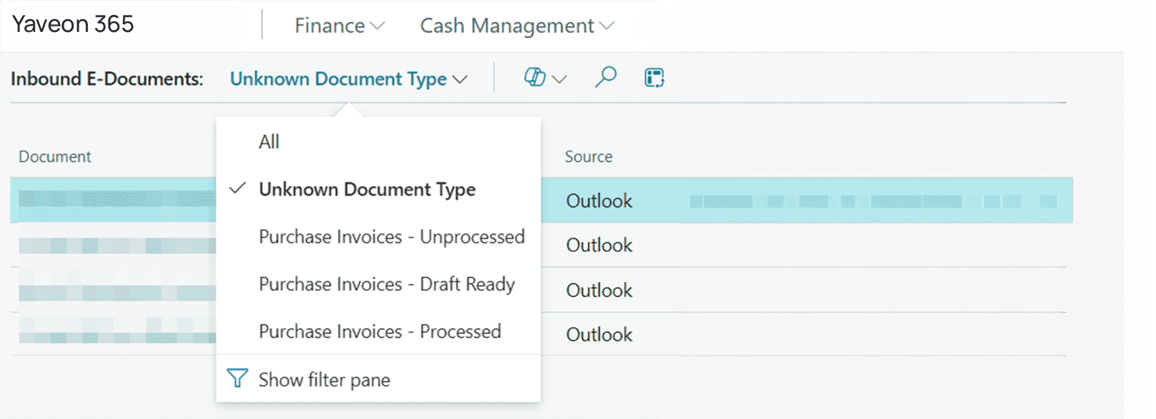Open the Copilot icon menu
1156x419 pixels.
click(535, 78)
